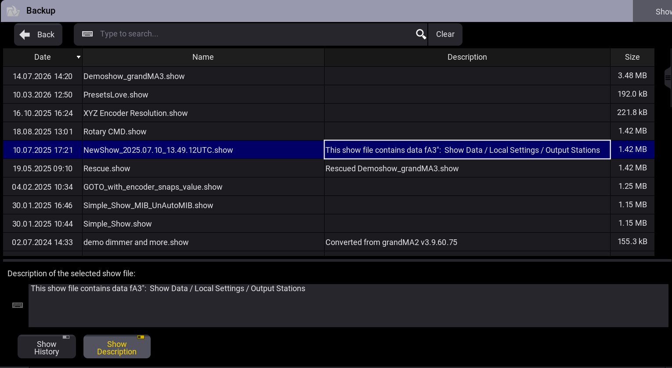Click size 3.48 MB
Screen dimensions: 672x368
(632, 76)
